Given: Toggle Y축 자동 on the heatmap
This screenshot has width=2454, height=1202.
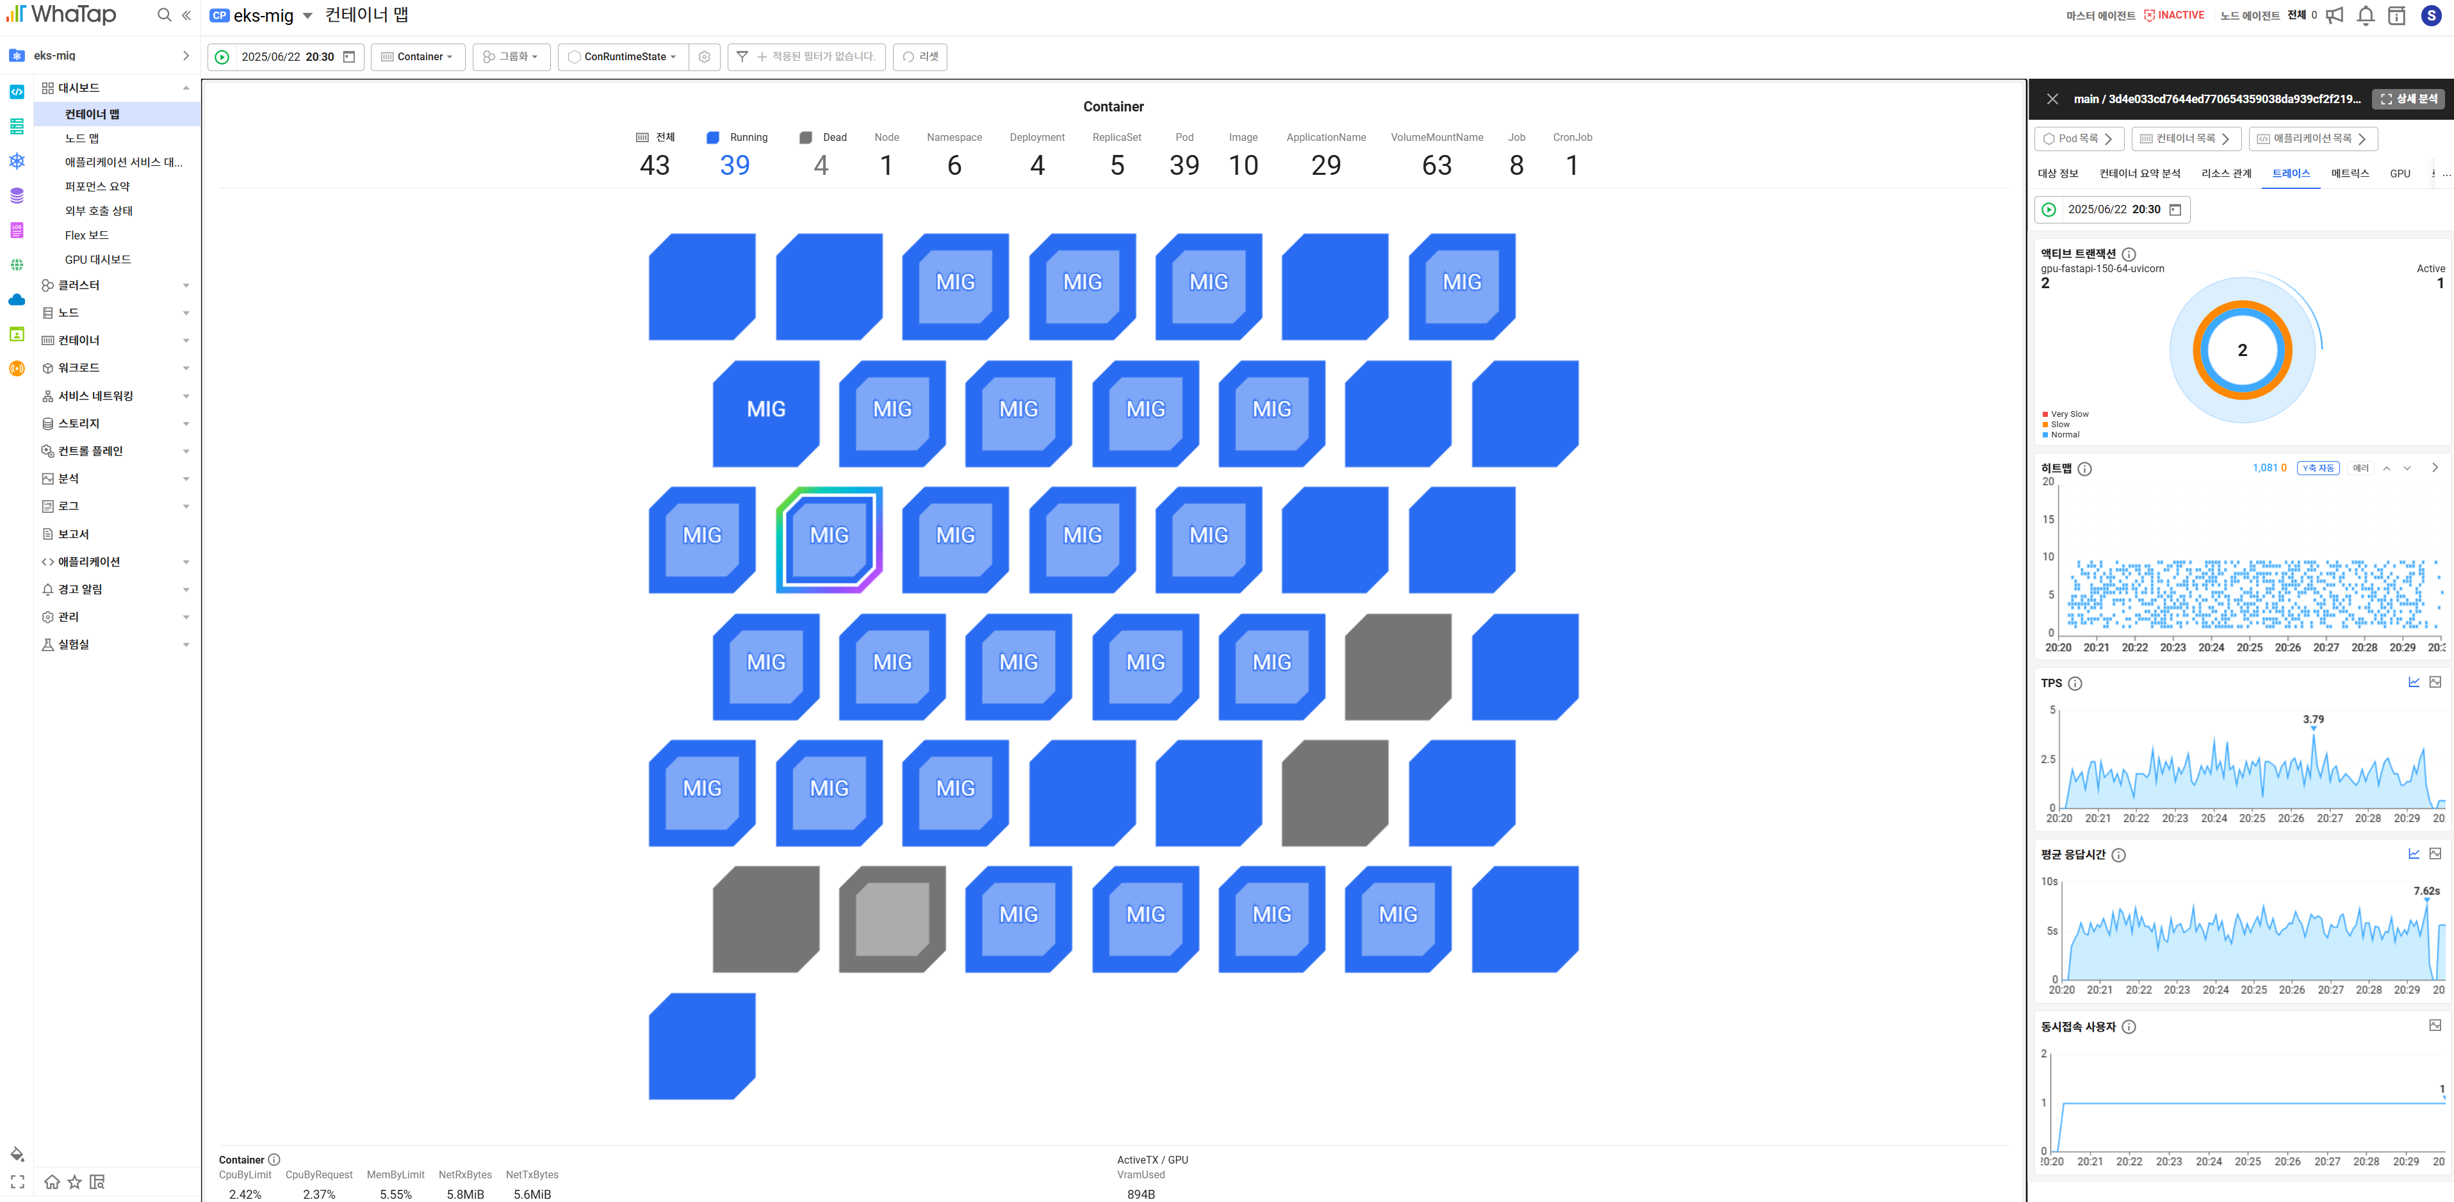Looking at the screenshot, I should 2318,467.
